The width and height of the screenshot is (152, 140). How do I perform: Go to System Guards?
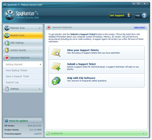coord(23,50)
